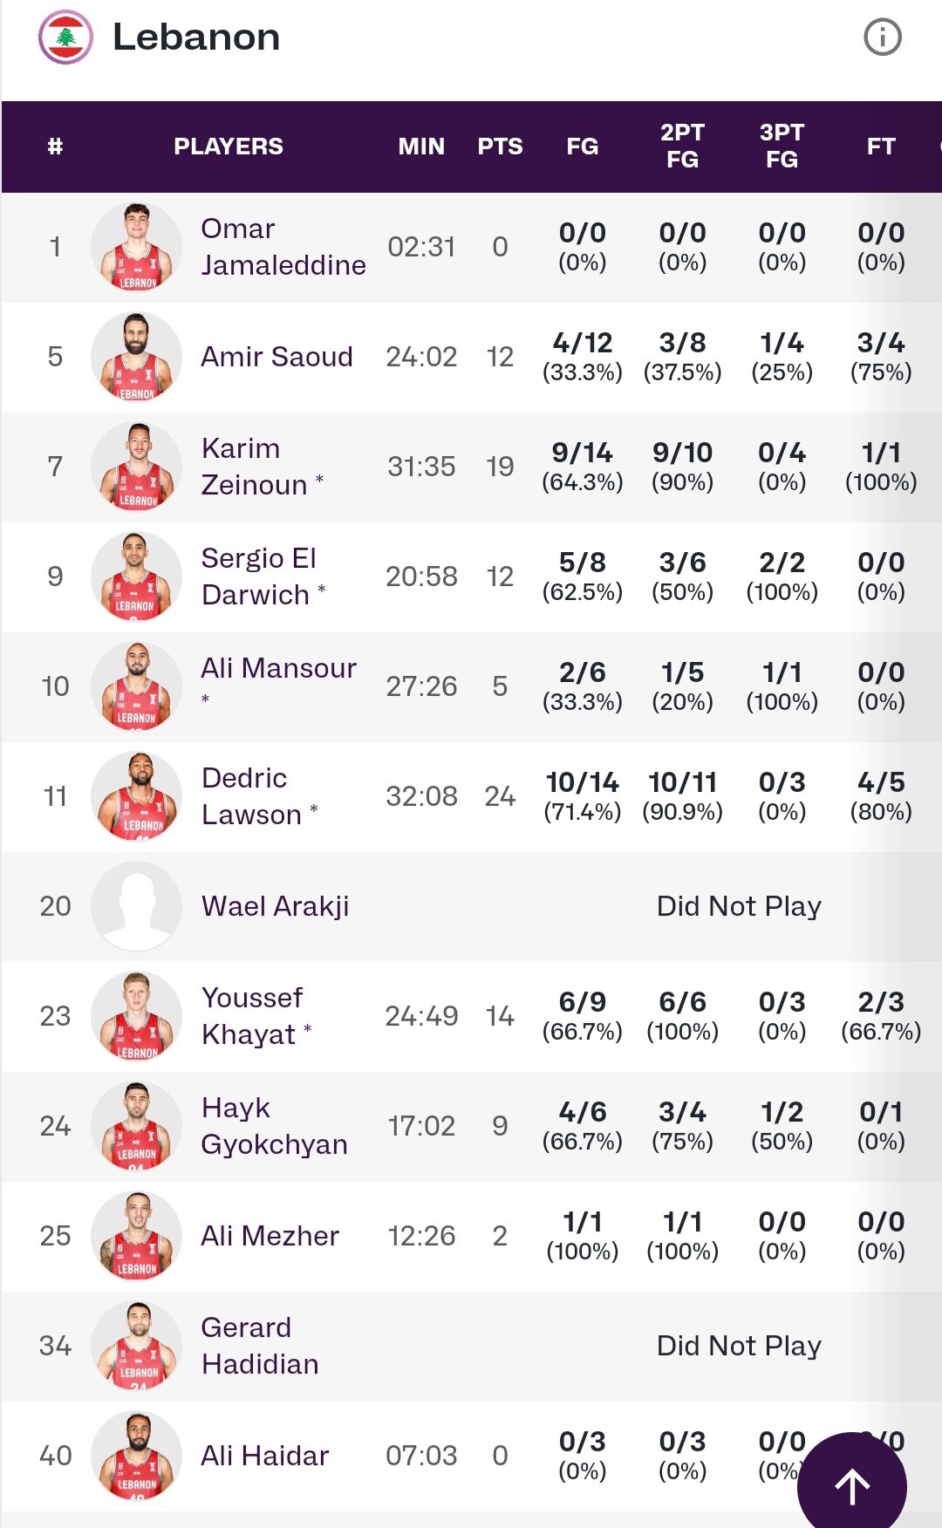The height and width of the screenshot is (1528, 942).
Task: Tap Gerard Hadidian's name
Action: point(260,1346)
